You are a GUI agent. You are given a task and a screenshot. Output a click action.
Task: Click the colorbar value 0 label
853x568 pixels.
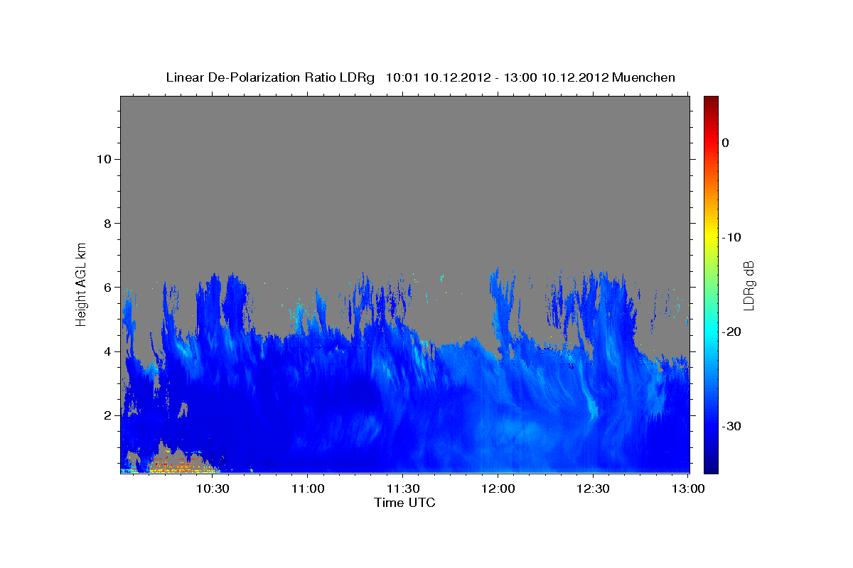coord(725,143)
